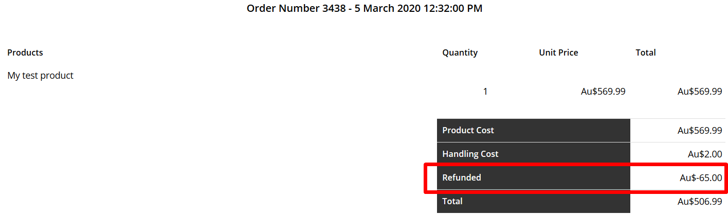
Task: Click the Quantity column header
Action: coord(460,52)
